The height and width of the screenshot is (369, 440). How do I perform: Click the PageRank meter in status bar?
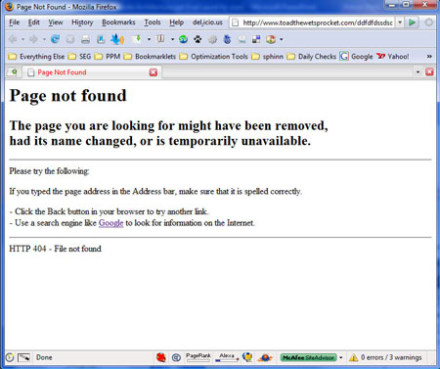198,357
